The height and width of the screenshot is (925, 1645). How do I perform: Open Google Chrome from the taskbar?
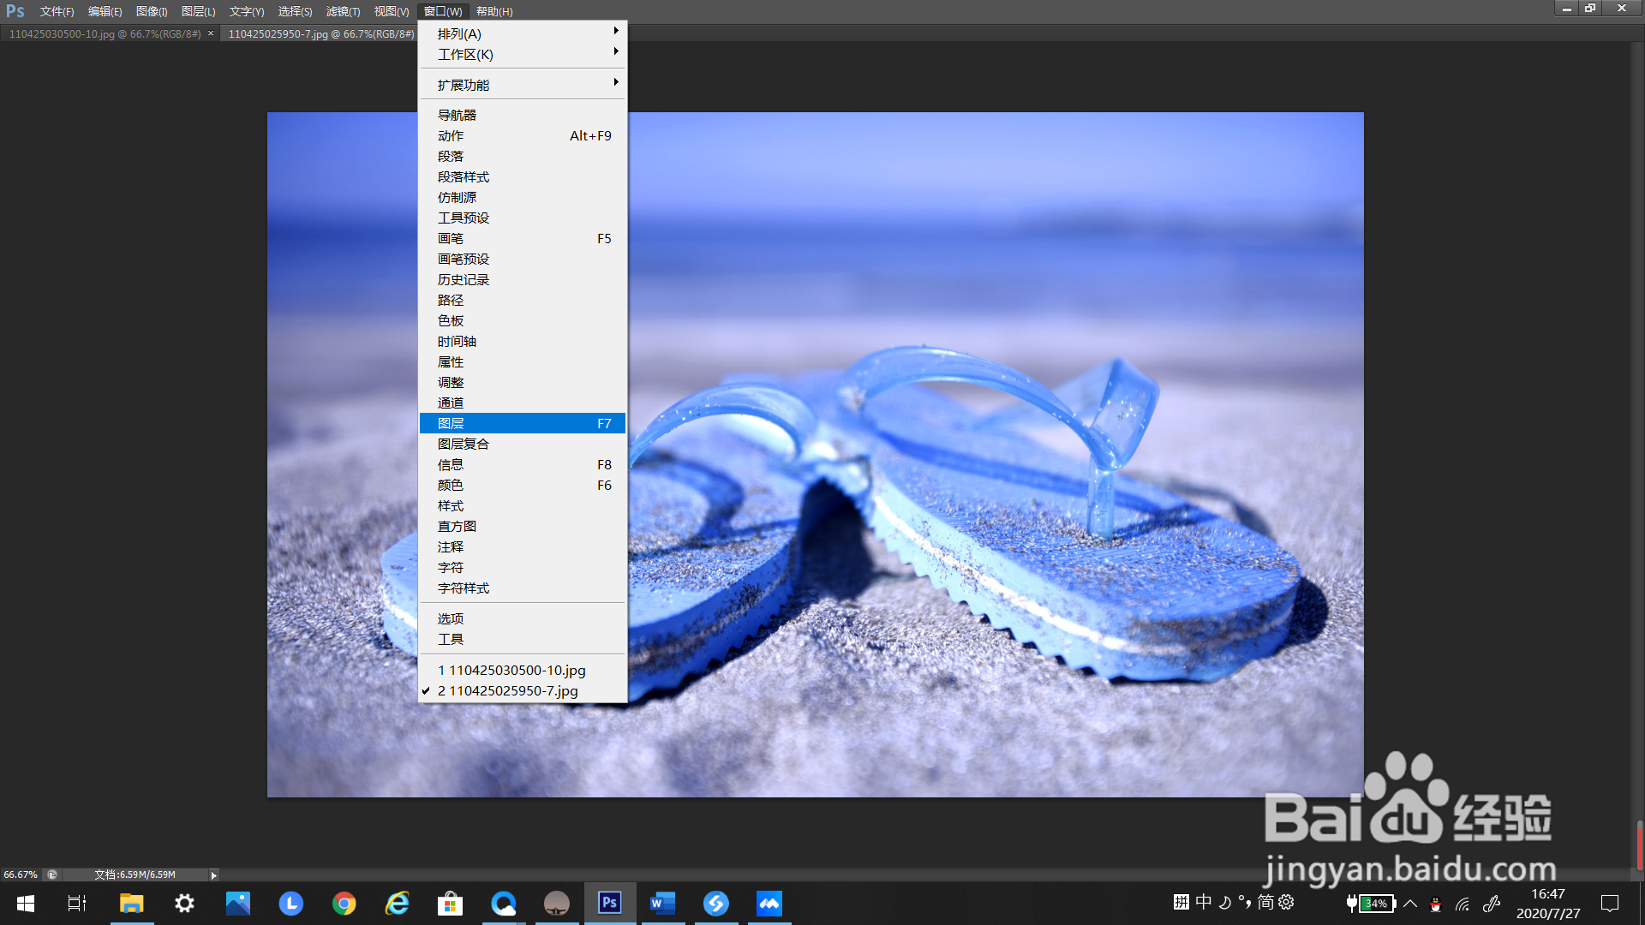point(344,903)
